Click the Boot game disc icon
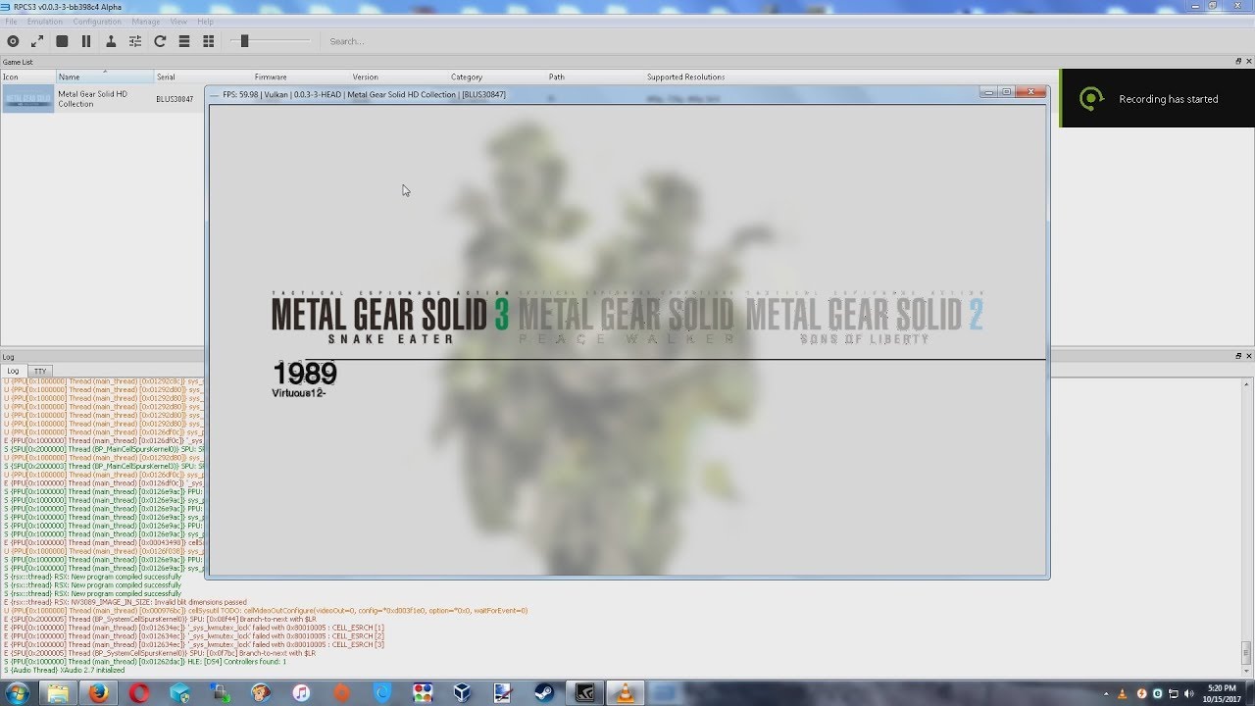 pos(13,41)
